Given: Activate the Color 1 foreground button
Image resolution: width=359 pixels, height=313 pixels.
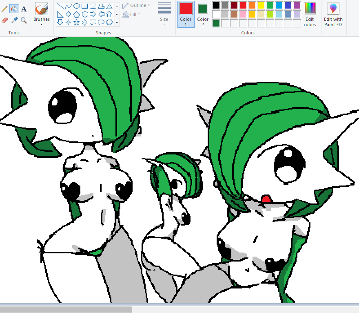Looking at the screenshot, I should [x=186, y=14].
